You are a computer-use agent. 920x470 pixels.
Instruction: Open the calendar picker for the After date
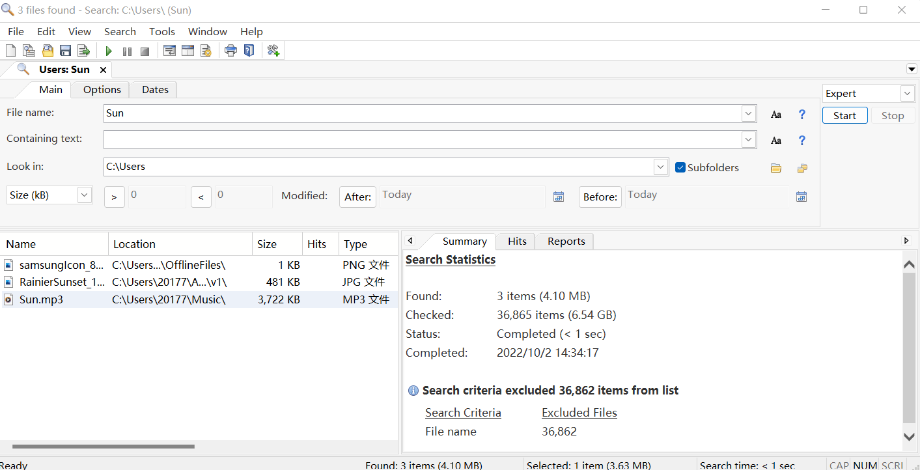559,197
